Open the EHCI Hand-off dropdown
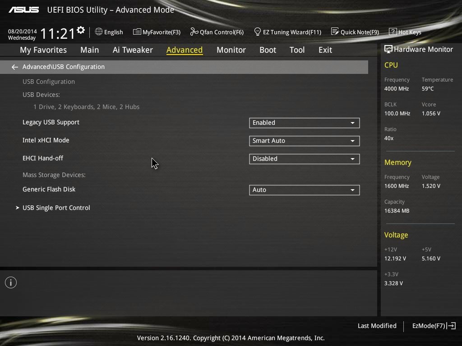462x346 pixels. point(305,159)
